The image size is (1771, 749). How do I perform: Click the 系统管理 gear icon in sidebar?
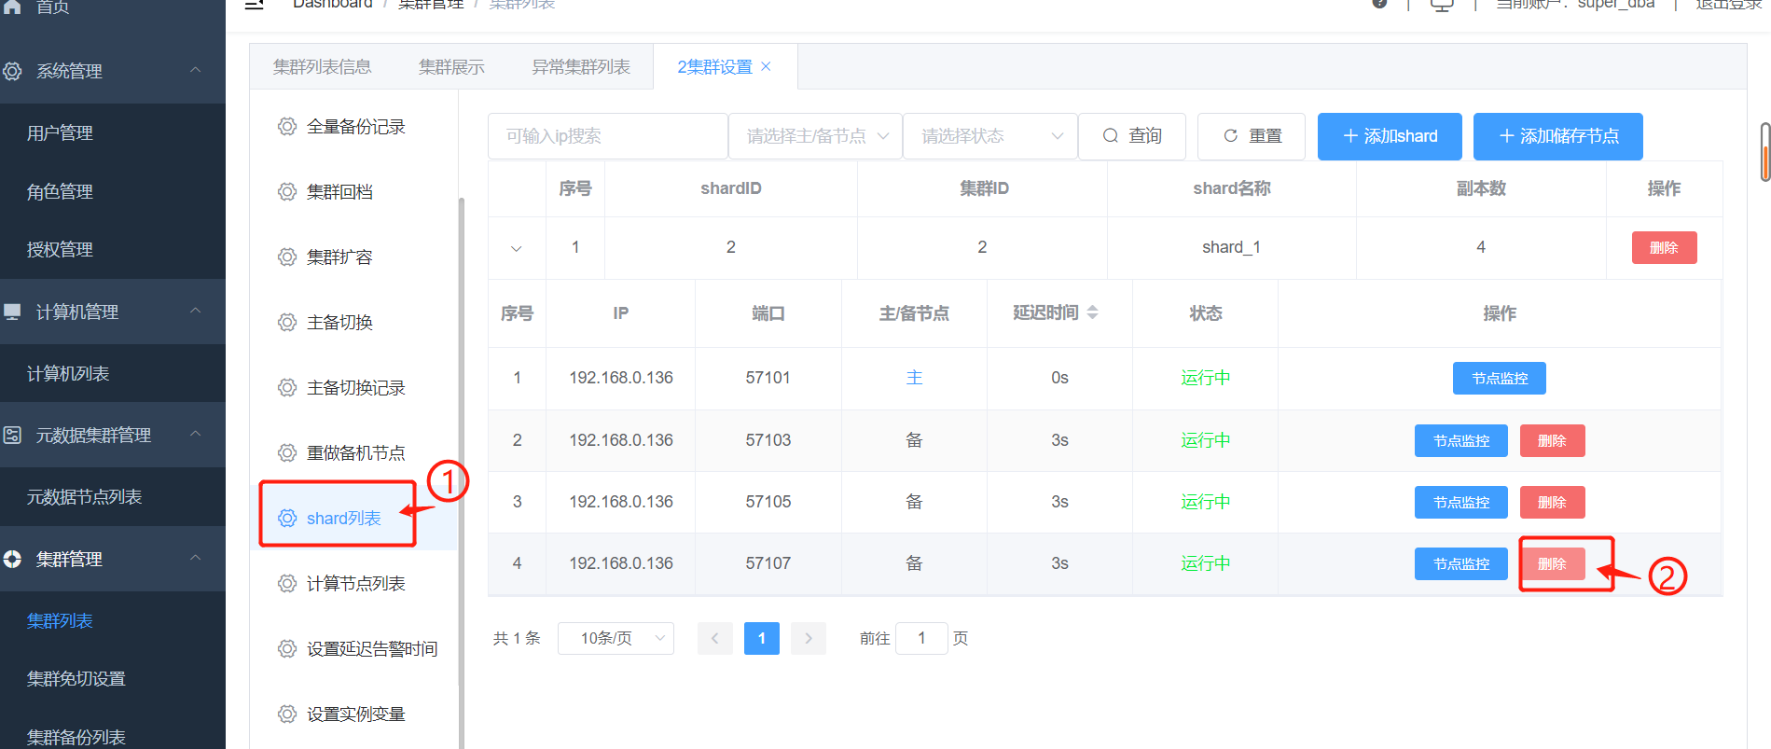[12, 71]
